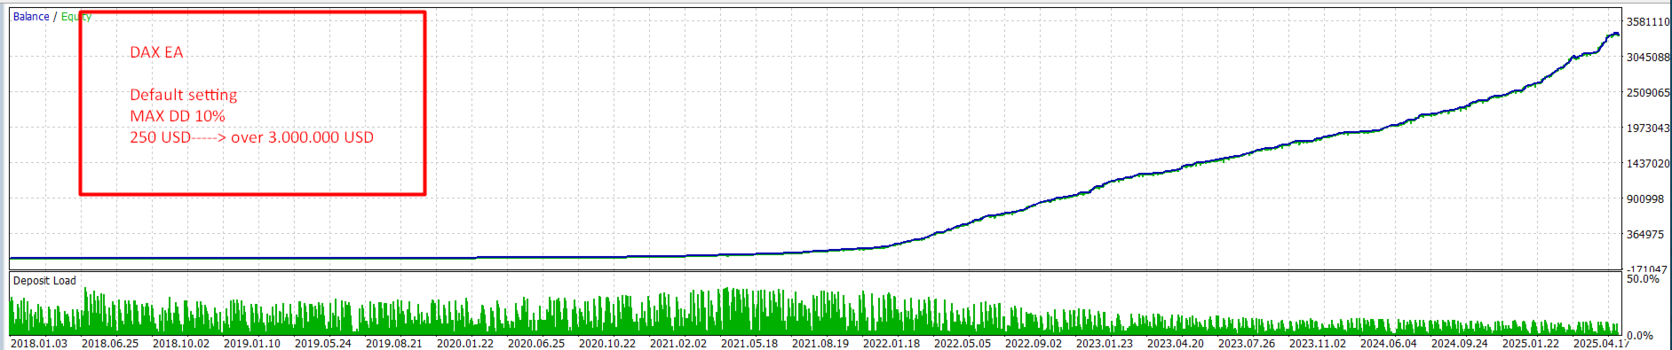
Task: Click the 50.0% deposit load scale label
Action: click(1643, 279)
